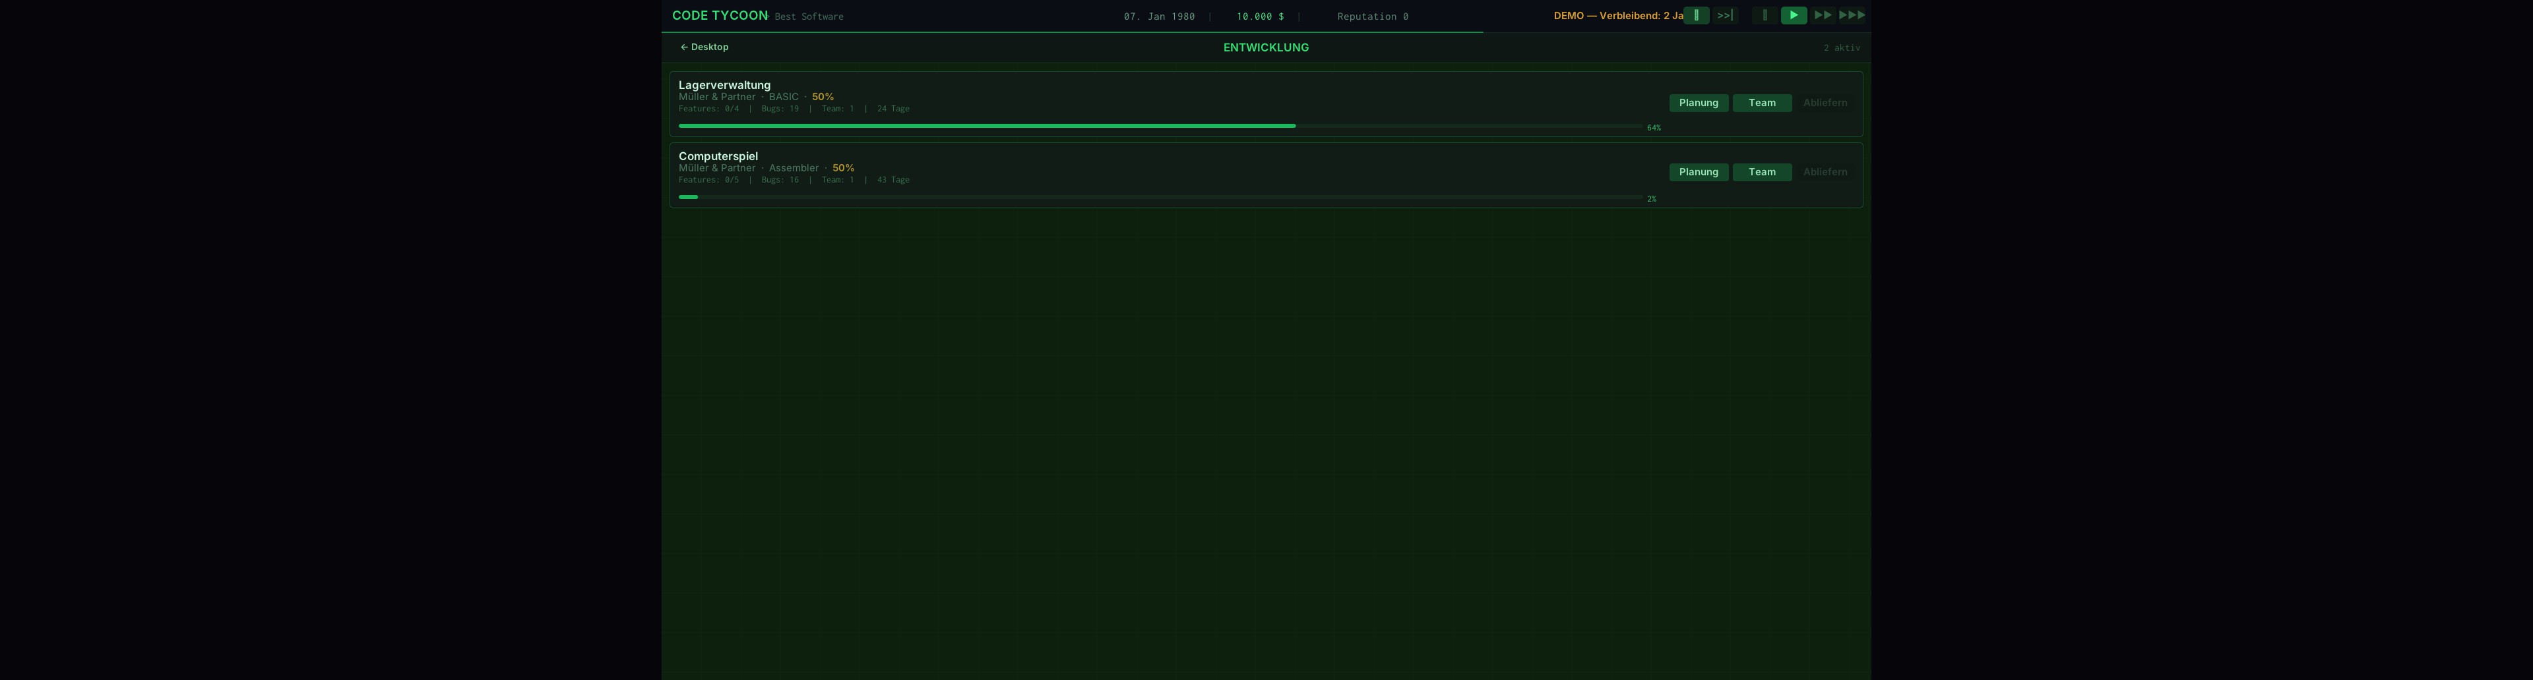Click the 10.000 $ balance display
Image resolution: width=2533 pixels, height=680 pixels.
(x=1260, y=16)
